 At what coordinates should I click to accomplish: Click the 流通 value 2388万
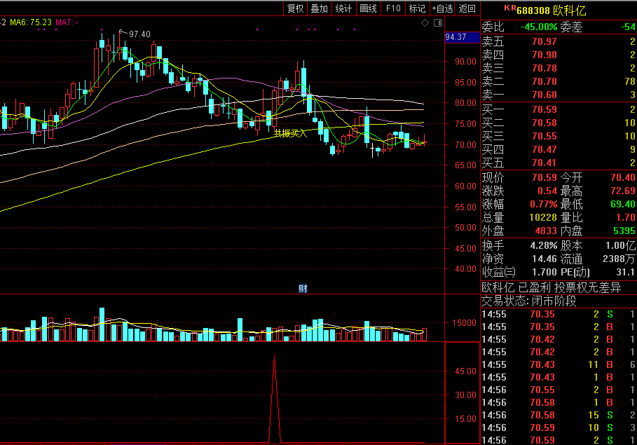click(x=619, y=259)
